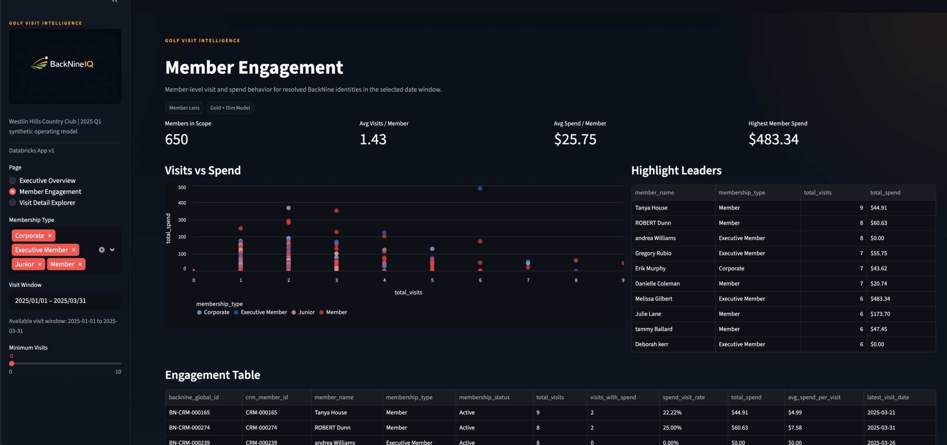This screenshot has height=445, width=947.
Task: Clear all membership type selections icon
Action: click(102, 250)
